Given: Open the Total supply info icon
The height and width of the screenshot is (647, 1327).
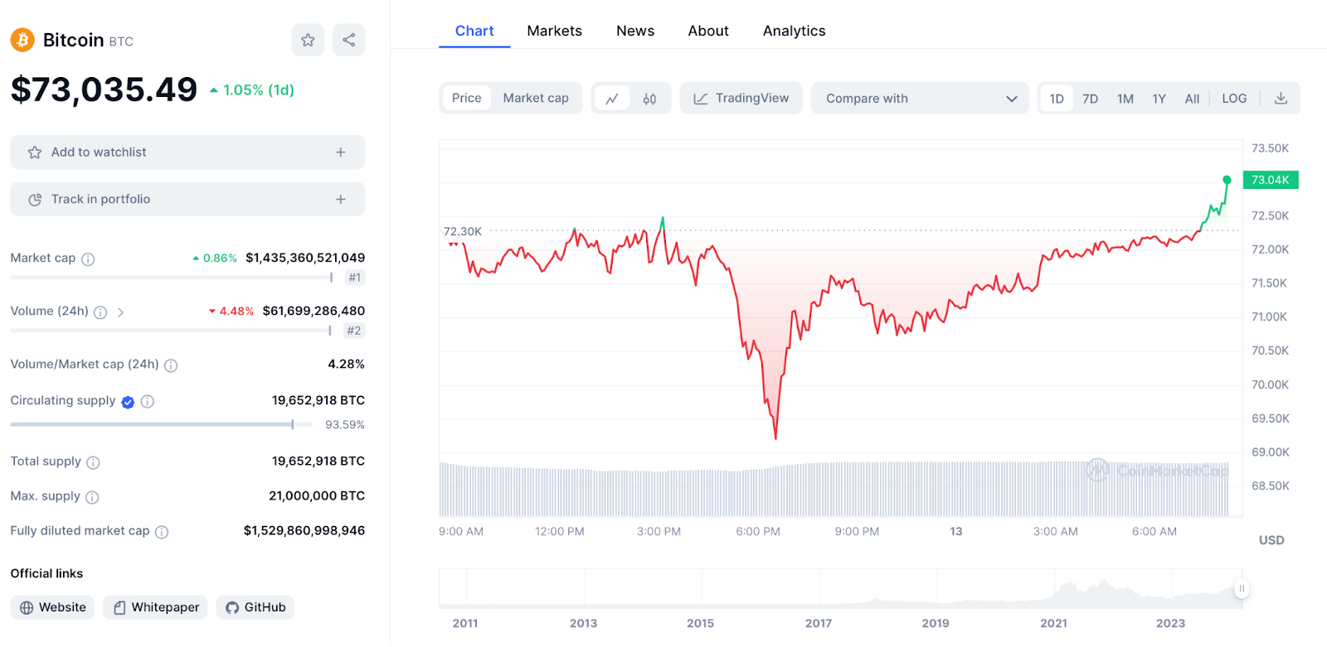Looking at the screenshot, I should [x=93, y=462].
